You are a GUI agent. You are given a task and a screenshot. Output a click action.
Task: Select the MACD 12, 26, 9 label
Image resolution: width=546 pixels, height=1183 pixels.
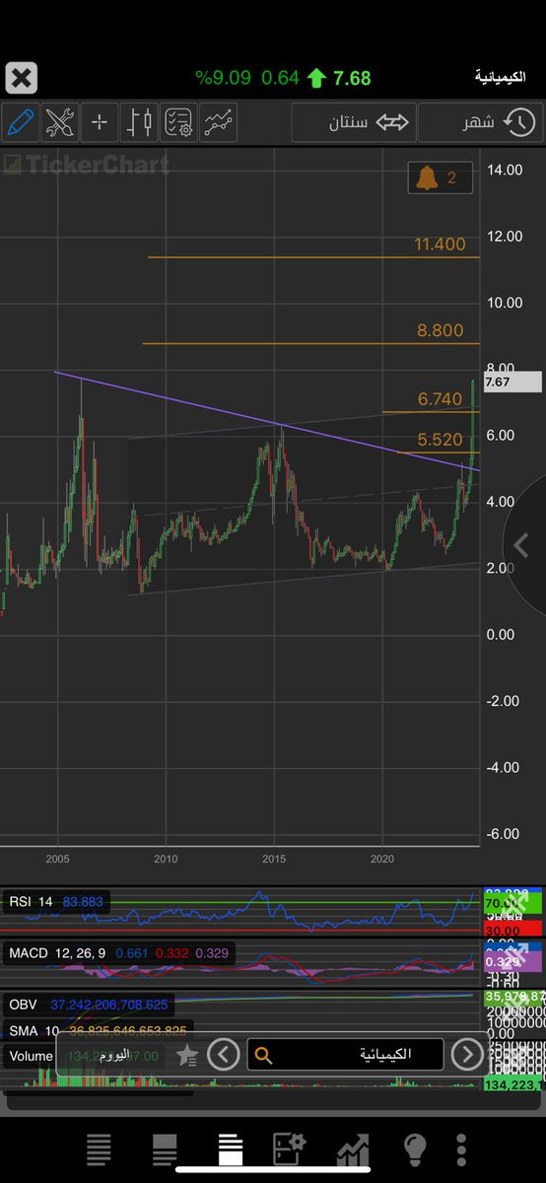[x=59, y=953]
